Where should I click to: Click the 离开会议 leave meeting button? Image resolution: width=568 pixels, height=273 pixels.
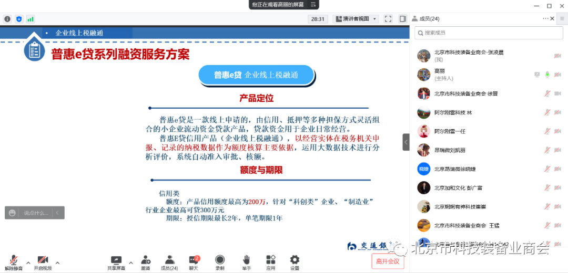coord(388,261)
